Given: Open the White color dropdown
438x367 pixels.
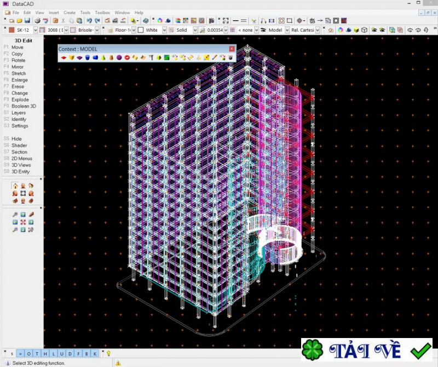Looking at the screenshot, I should 164,30.
